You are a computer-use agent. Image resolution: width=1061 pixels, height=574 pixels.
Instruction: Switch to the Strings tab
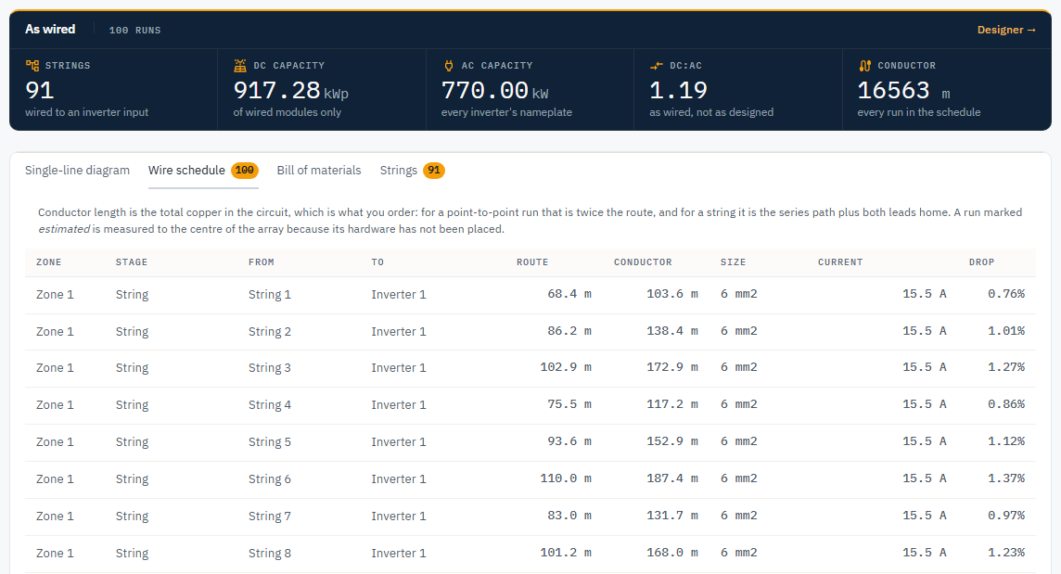(x=412, y=171)
